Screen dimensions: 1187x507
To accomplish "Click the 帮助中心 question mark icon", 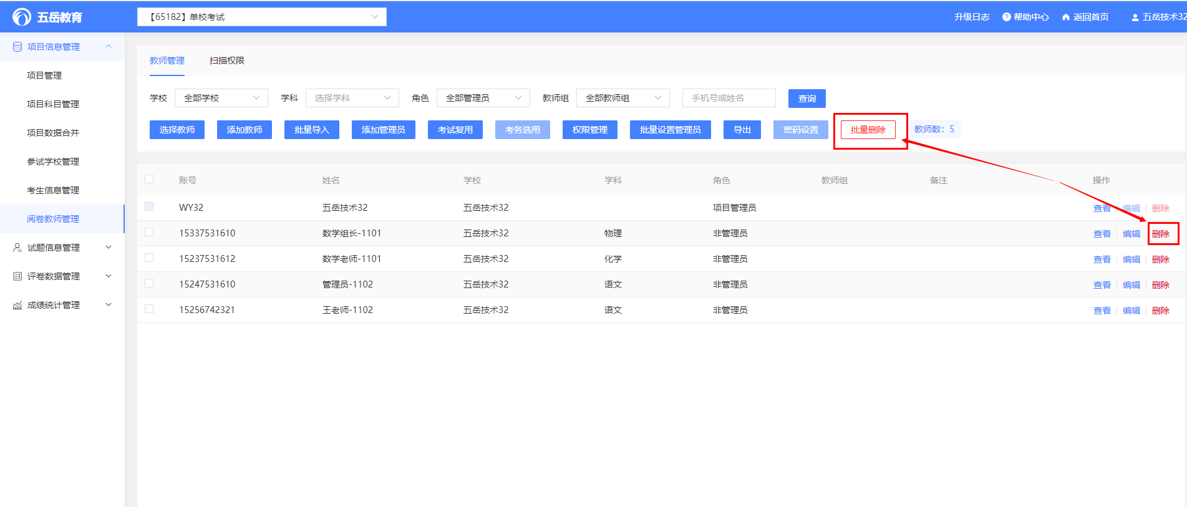I will (1006, 17).
